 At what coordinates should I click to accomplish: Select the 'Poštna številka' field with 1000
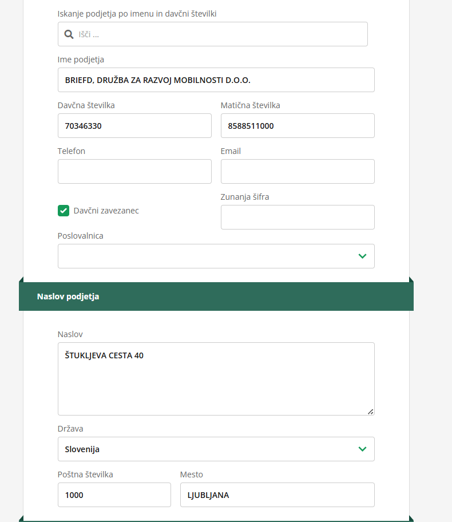114,495
